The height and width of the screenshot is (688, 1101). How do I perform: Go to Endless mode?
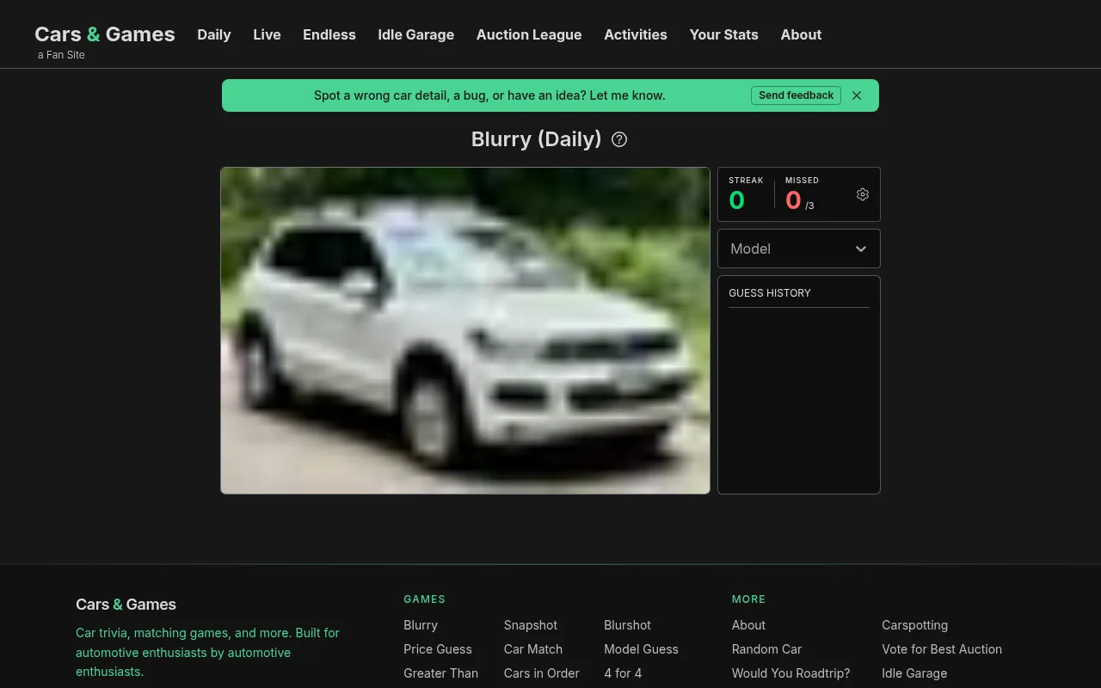[329, 34]
